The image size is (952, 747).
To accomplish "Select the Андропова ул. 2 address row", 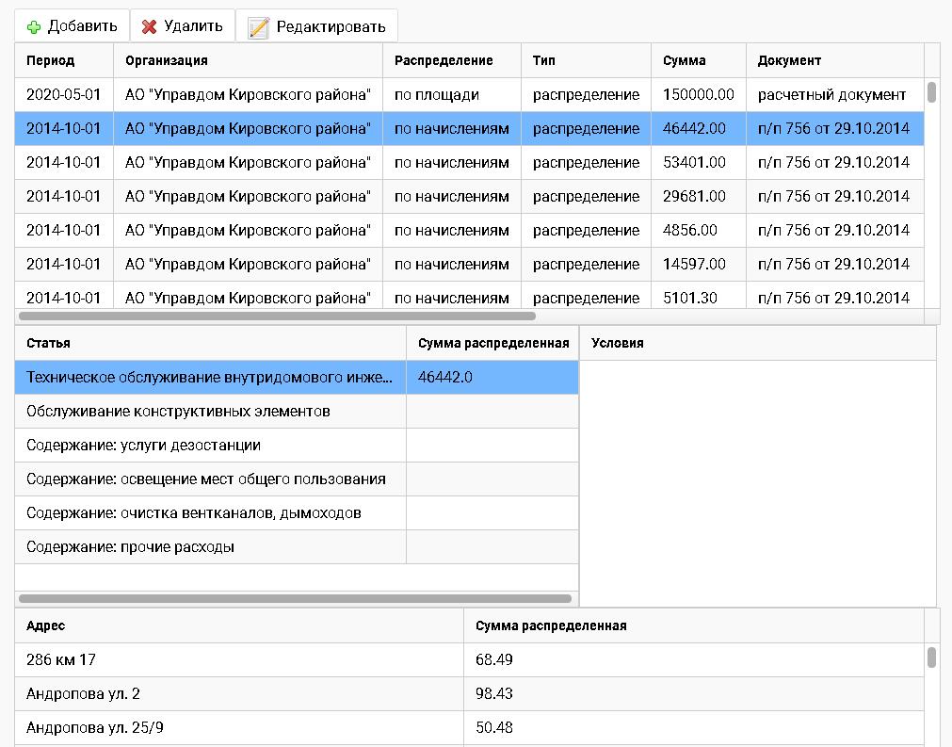I will pyautogui.click(x=235, y=694).
